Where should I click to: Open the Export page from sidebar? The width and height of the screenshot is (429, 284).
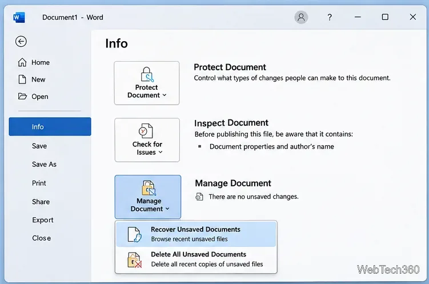[43, 220]
